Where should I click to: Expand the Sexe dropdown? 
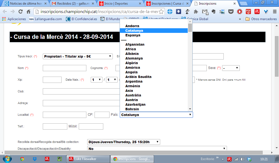[x=231, y=68]
